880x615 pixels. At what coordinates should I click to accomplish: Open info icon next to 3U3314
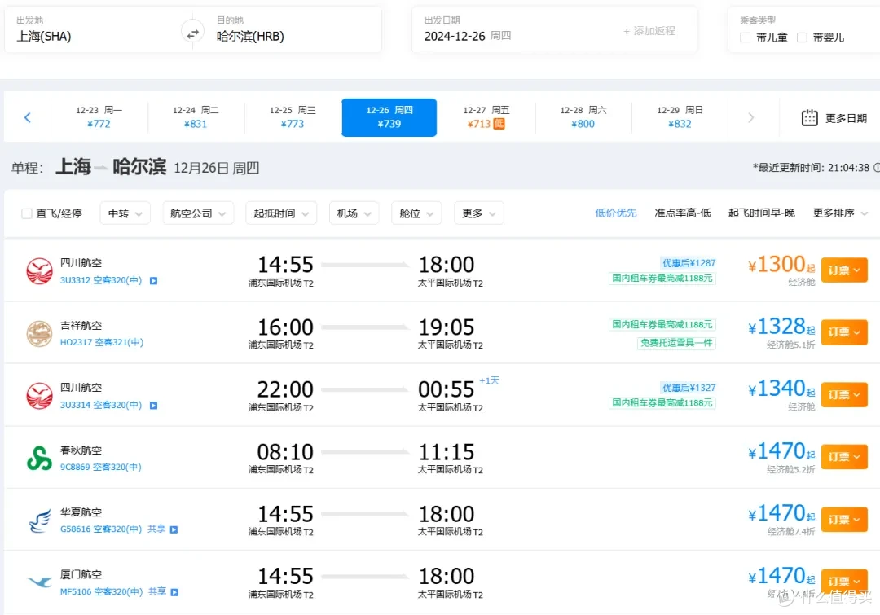click(x=154, y=405)
